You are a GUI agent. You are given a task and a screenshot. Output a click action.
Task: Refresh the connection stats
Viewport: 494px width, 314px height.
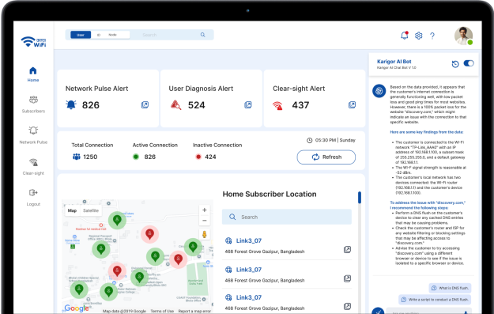[326, 157]
